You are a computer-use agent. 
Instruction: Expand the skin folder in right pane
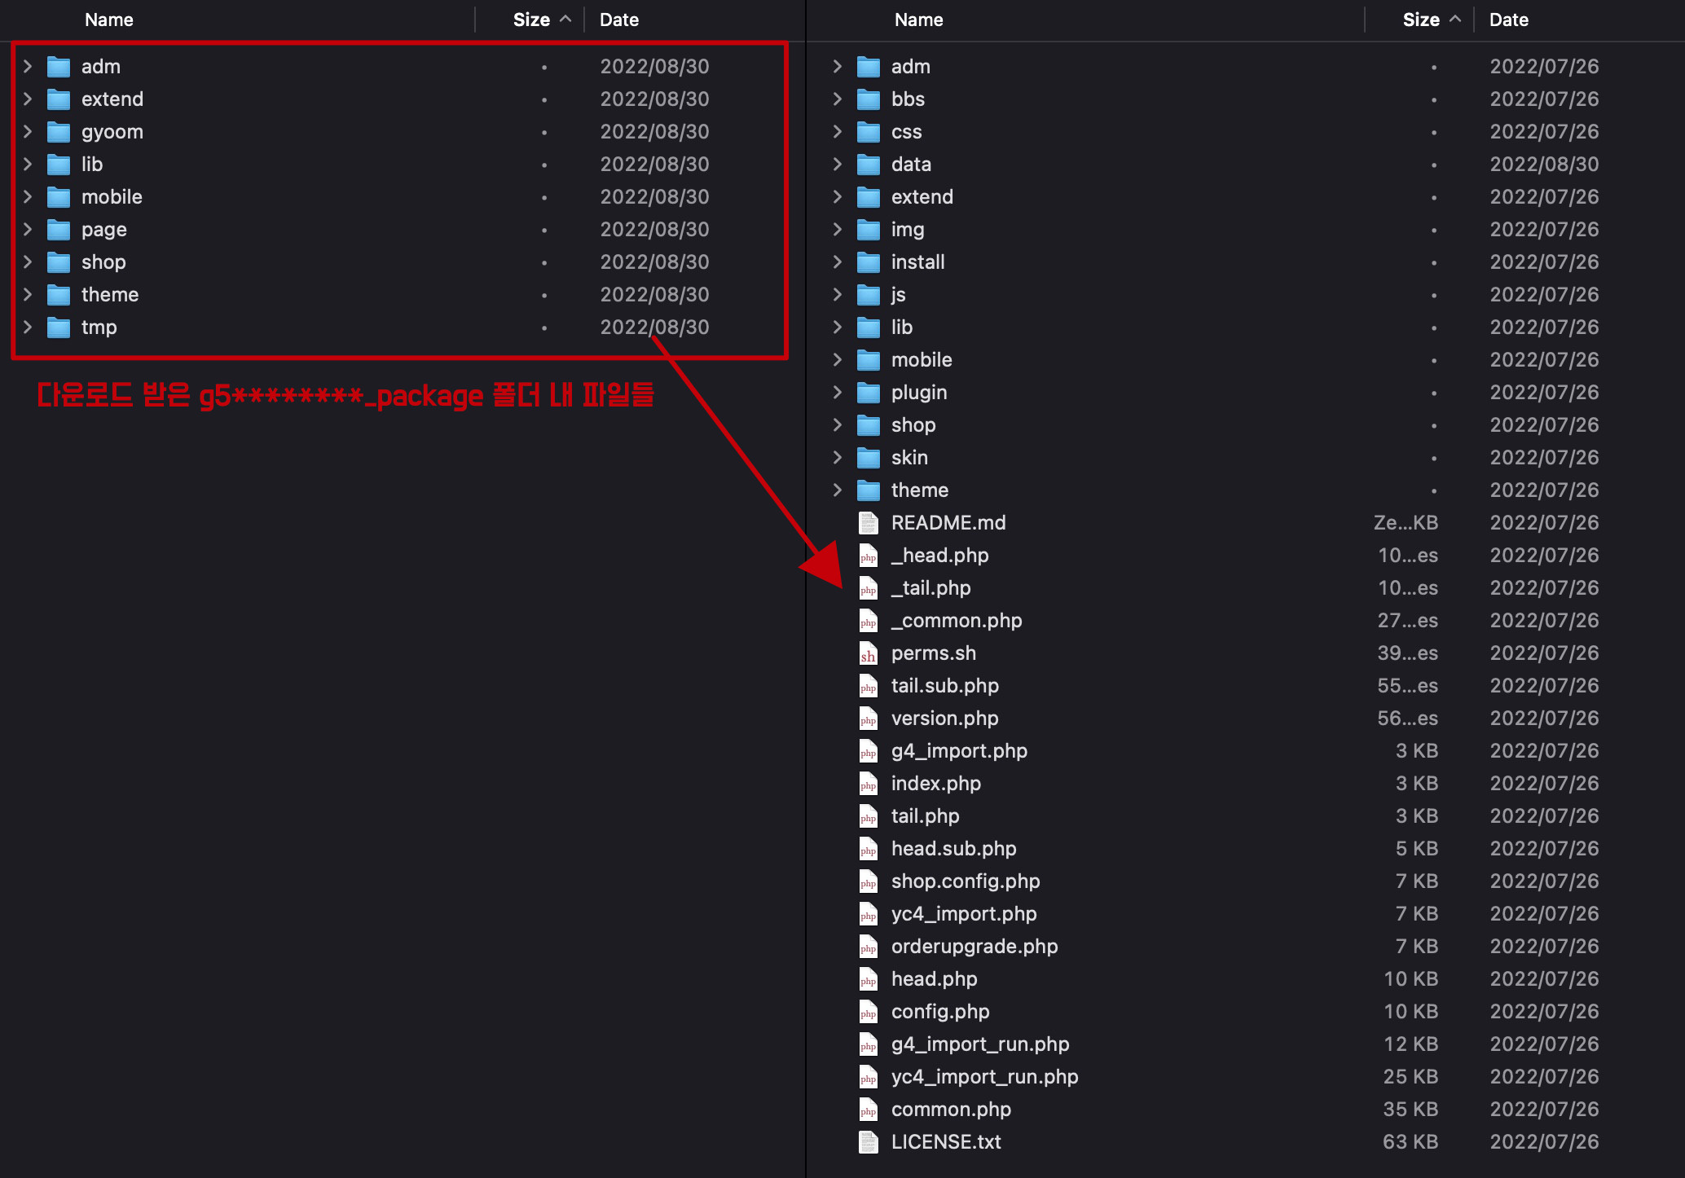pyautogui.click(x=837, y=458)
